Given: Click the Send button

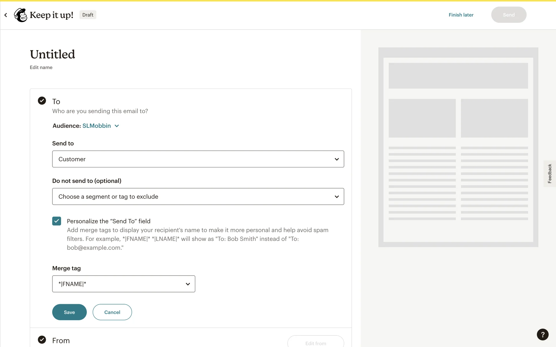Looking at the screenshot, I should coord(509,15).
